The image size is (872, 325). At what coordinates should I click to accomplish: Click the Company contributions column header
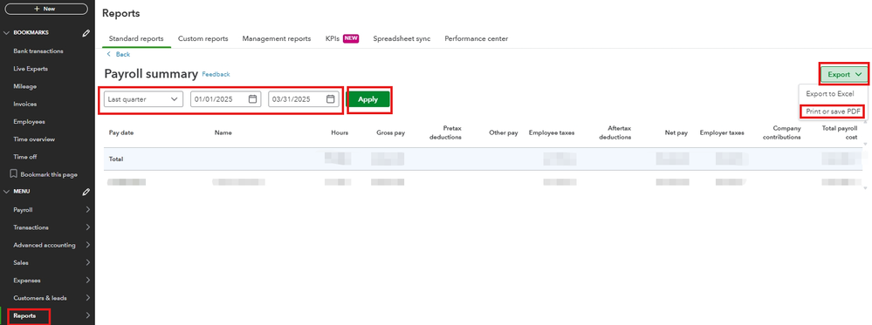pyautogui.click(x=783, y=132)
